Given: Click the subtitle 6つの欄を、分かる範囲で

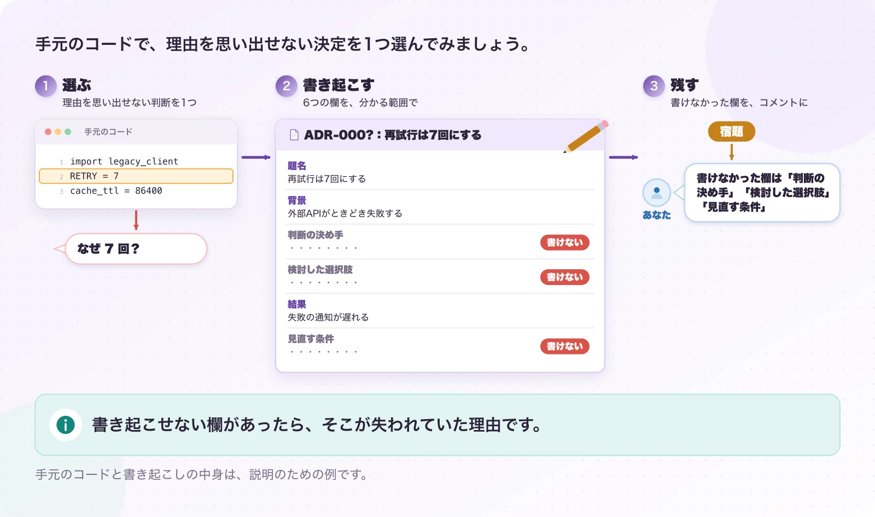Looking at the screenshot, I should [360, 102].
